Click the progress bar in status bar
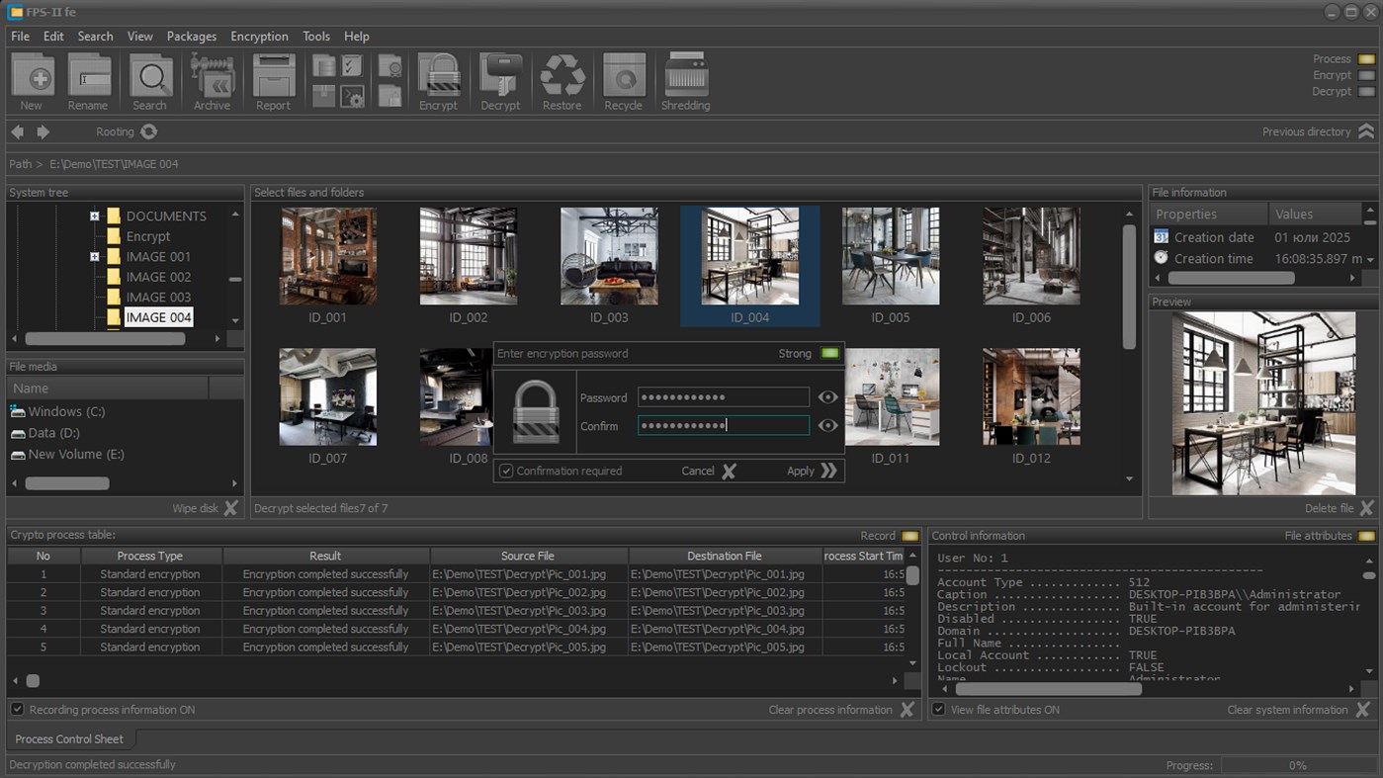1383x778 pixels. (x=1297, y=765)
